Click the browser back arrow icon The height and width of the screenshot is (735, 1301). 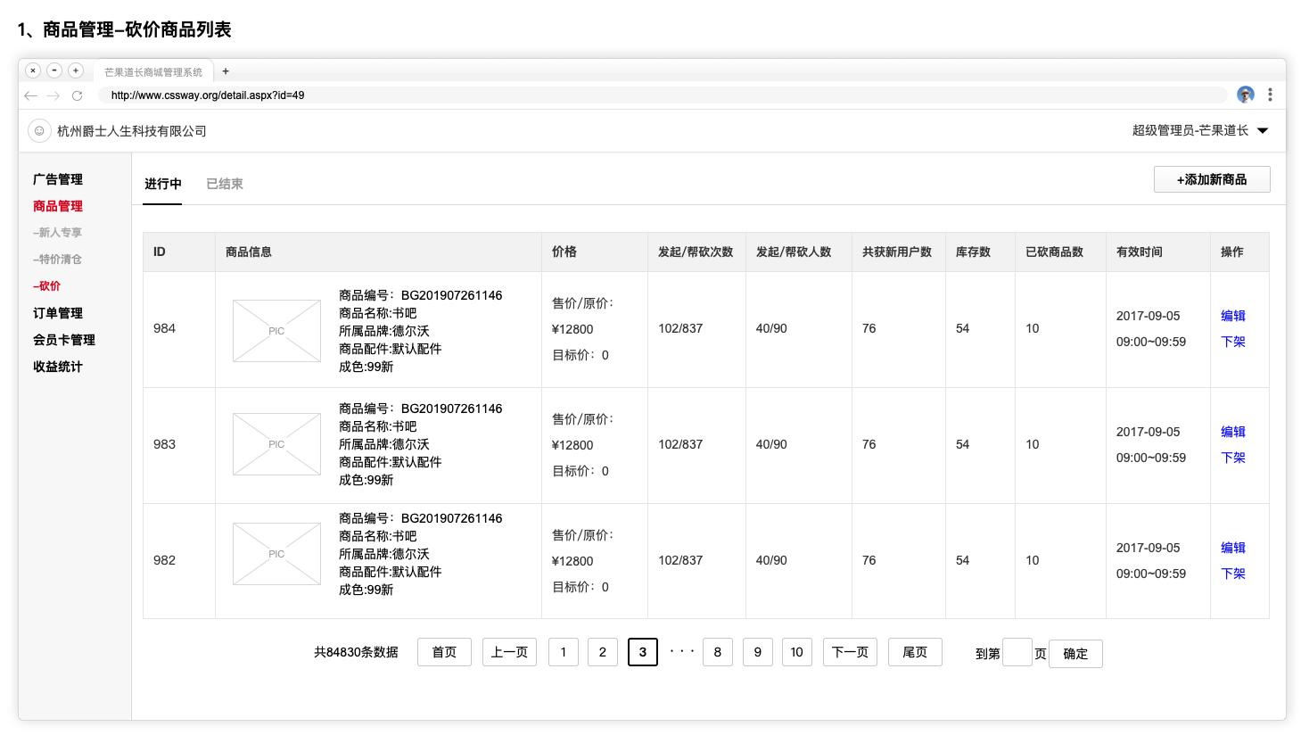coord(31,95)
